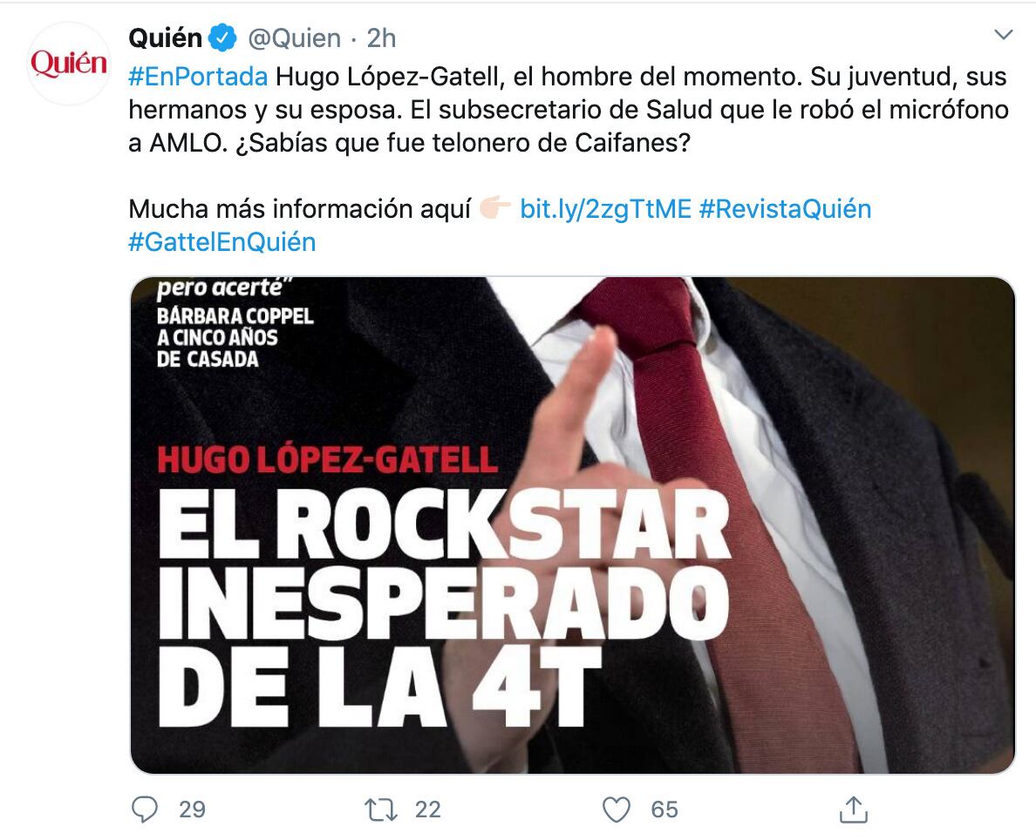Open the share tweet icon
Screen dimensions: 1036x840
tap(853, 810)
